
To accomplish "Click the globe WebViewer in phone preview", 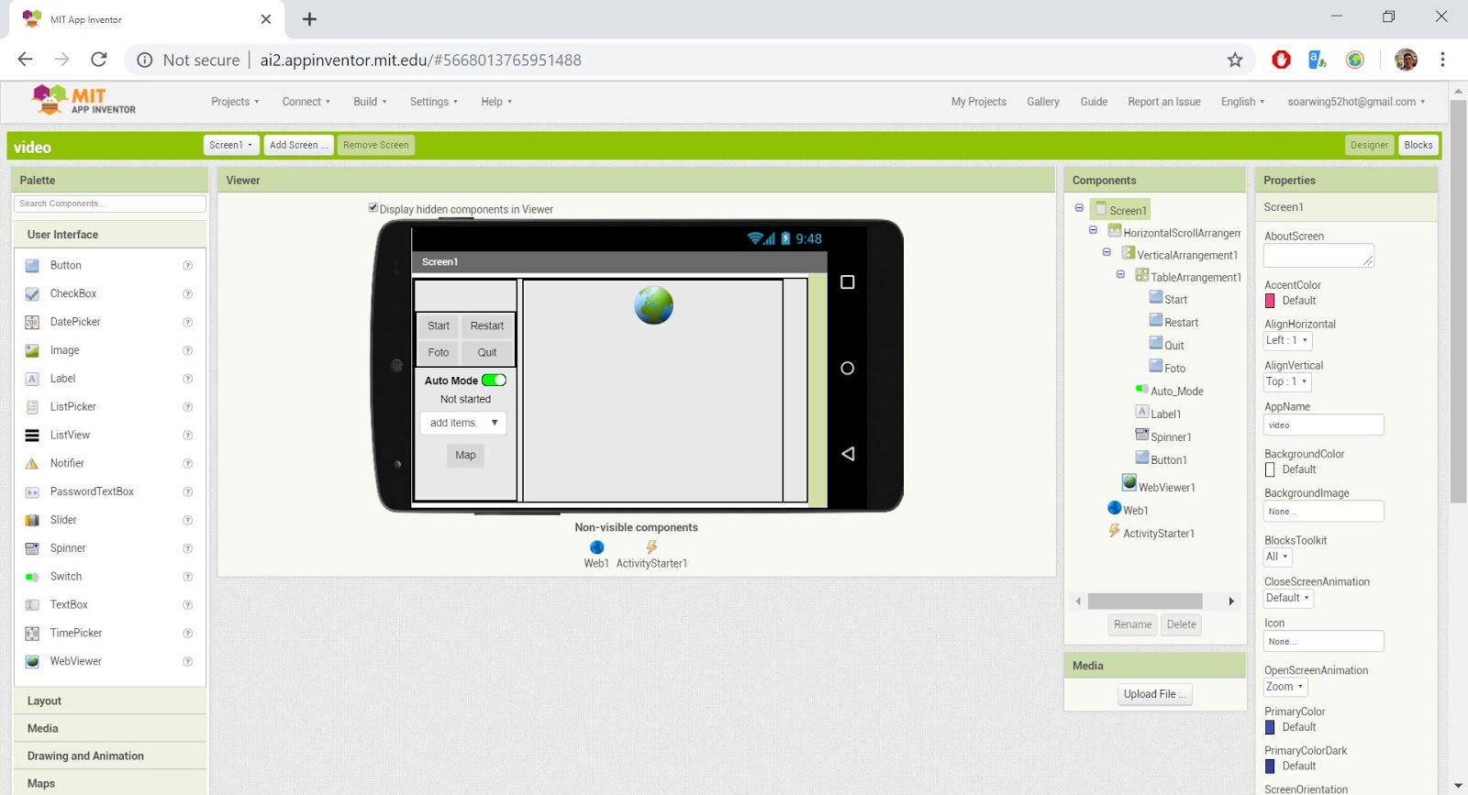I will (x=654, y=305).
